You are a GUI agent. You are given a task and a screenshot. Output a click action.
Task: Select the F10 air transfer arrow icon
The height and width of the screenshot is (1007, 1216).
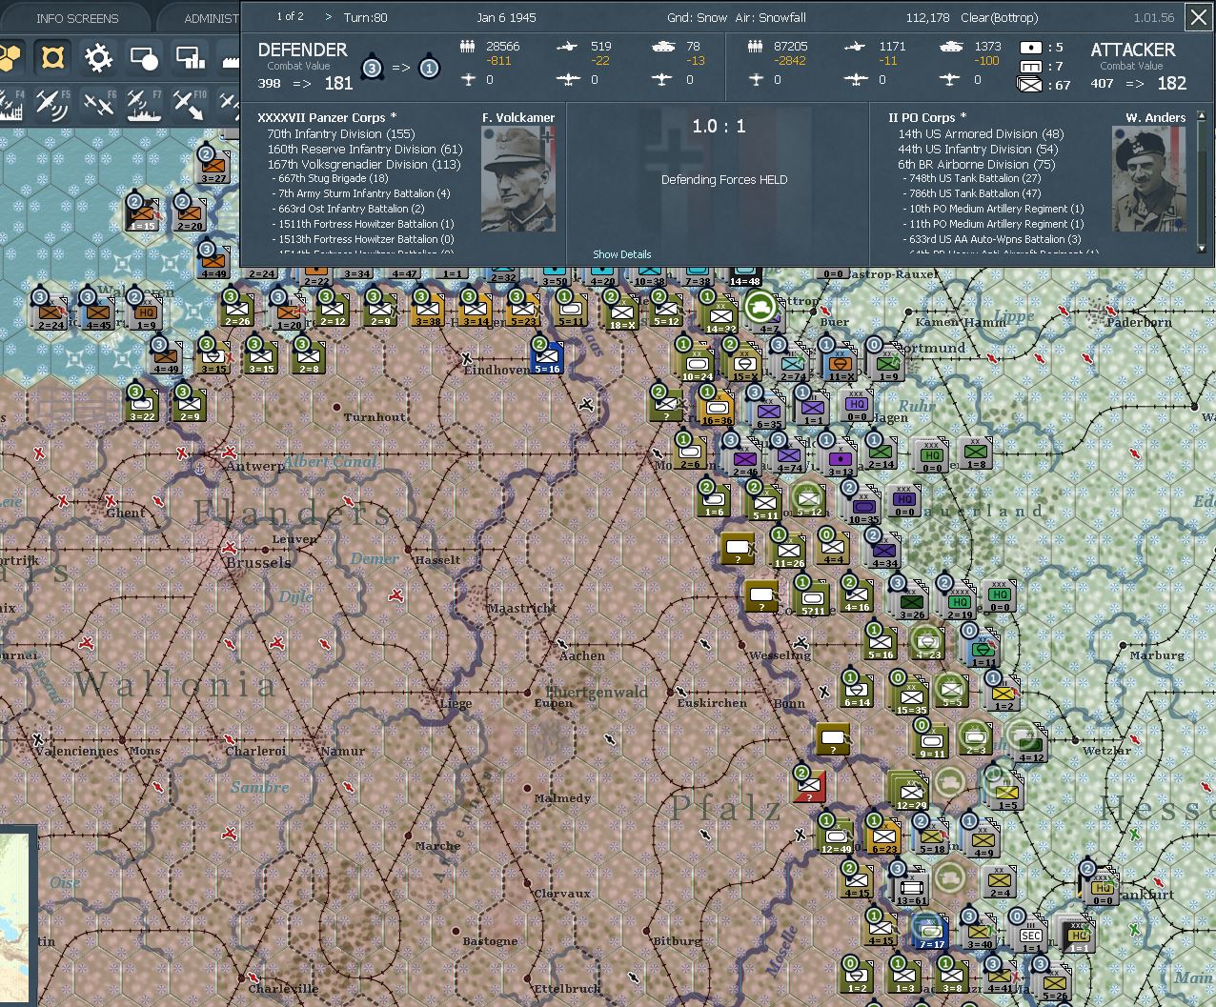click(x=189, y=104)
